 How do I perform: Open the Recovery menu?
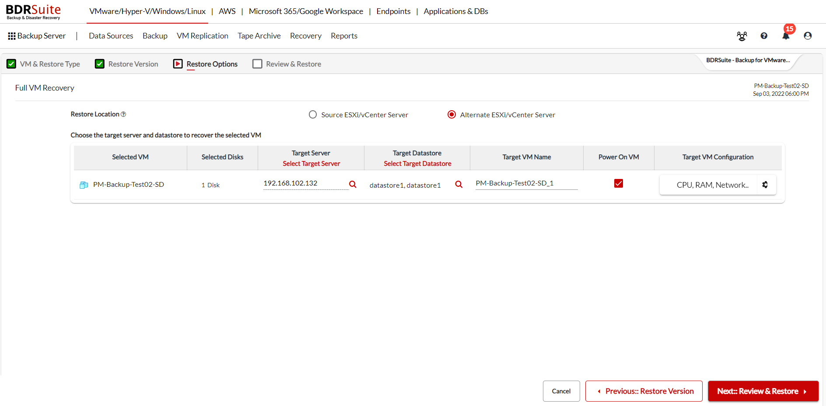[306, 36]
